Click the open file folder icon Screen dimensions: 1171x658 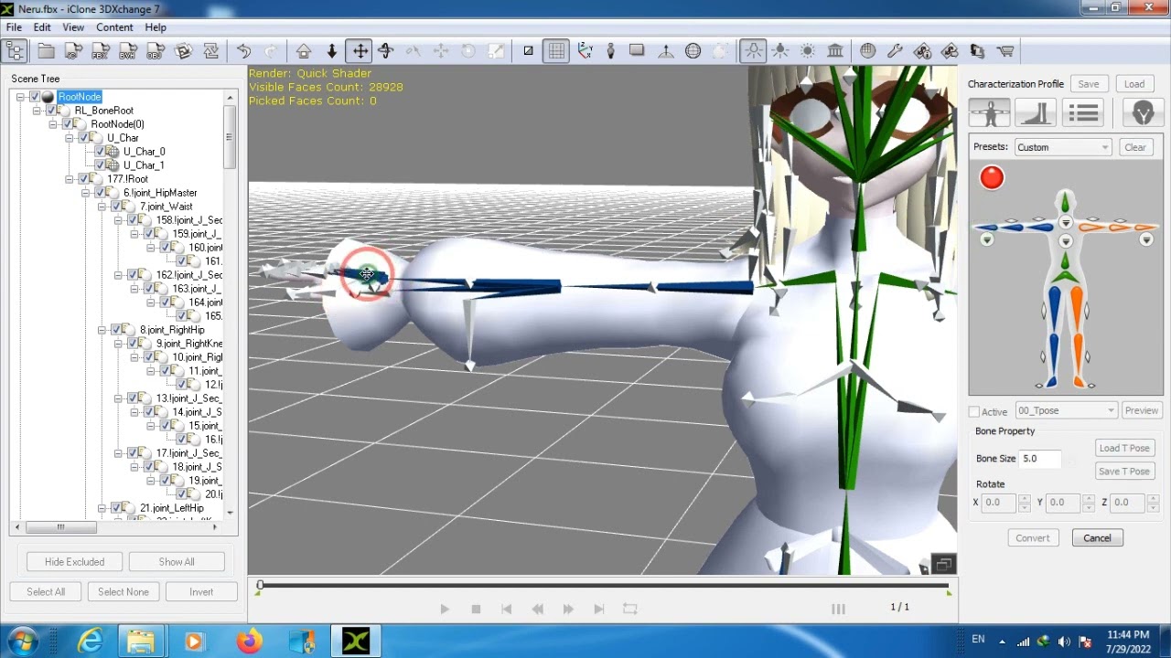[46, 51]
